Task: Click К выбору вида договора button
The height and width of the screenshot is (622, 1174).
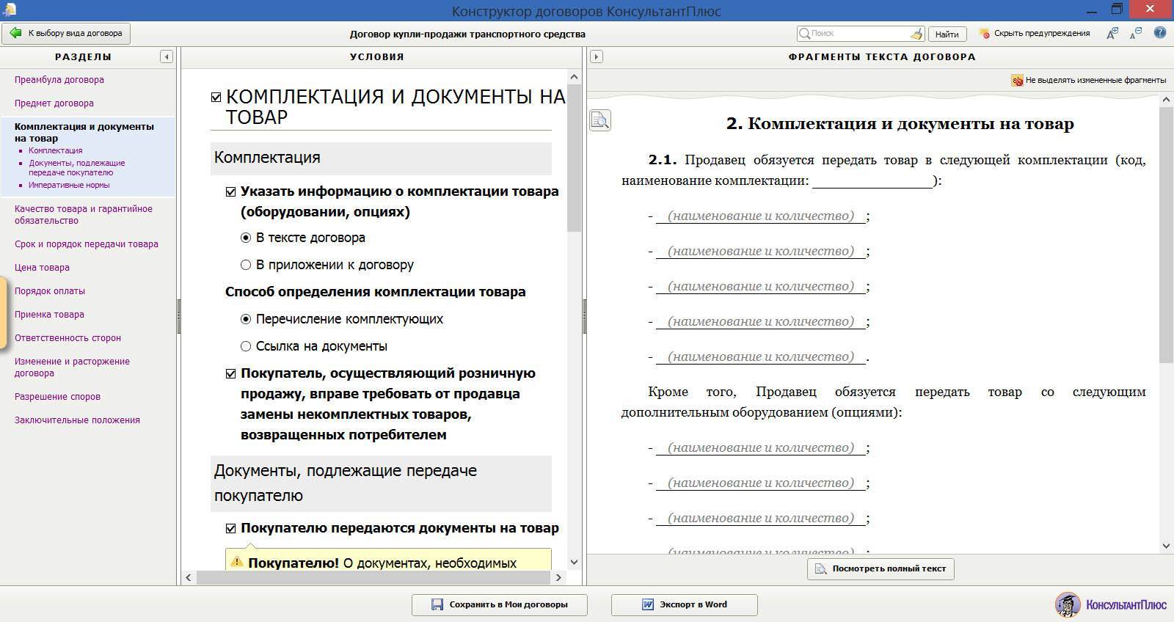Action: pos(67,33)
